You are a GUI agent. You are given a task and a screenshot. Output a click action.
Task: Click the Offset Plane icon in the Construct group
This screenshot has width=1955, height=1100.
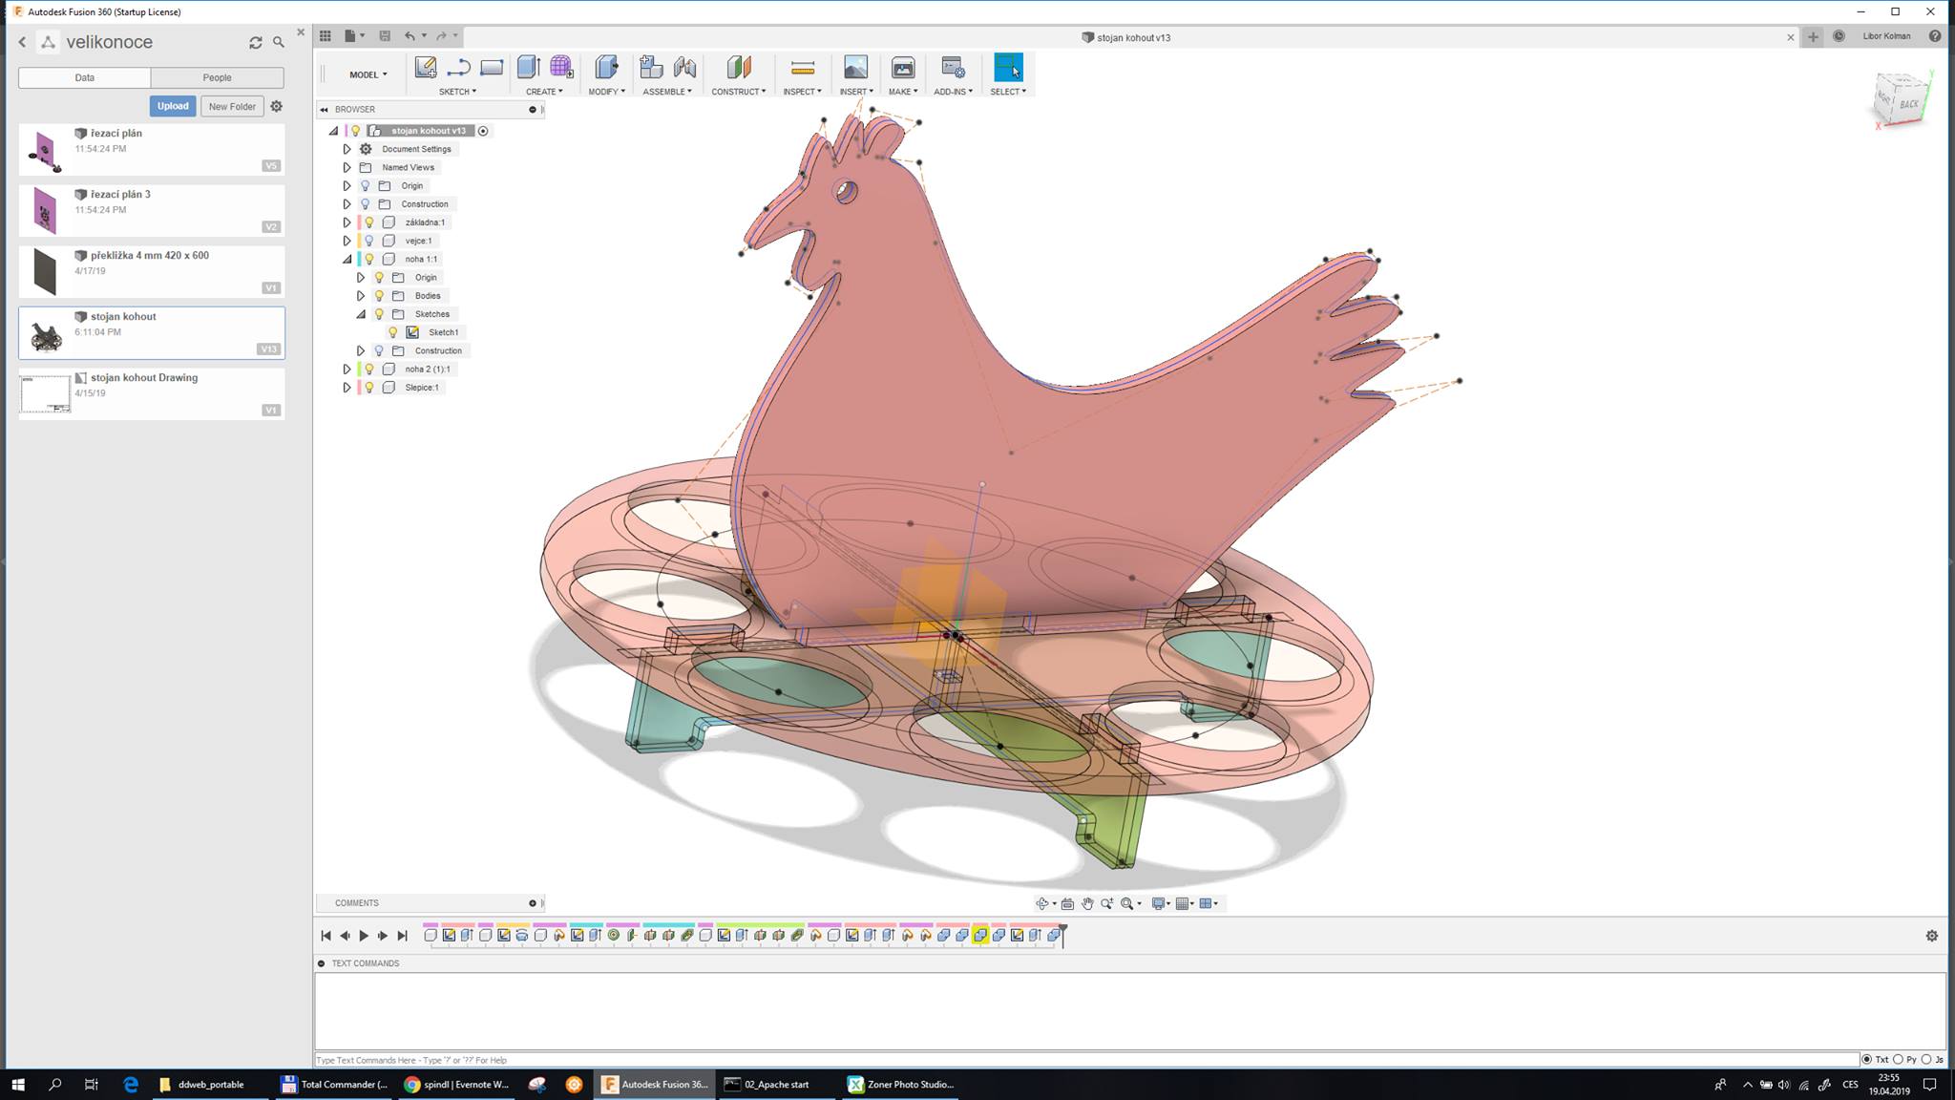point(738,67)
